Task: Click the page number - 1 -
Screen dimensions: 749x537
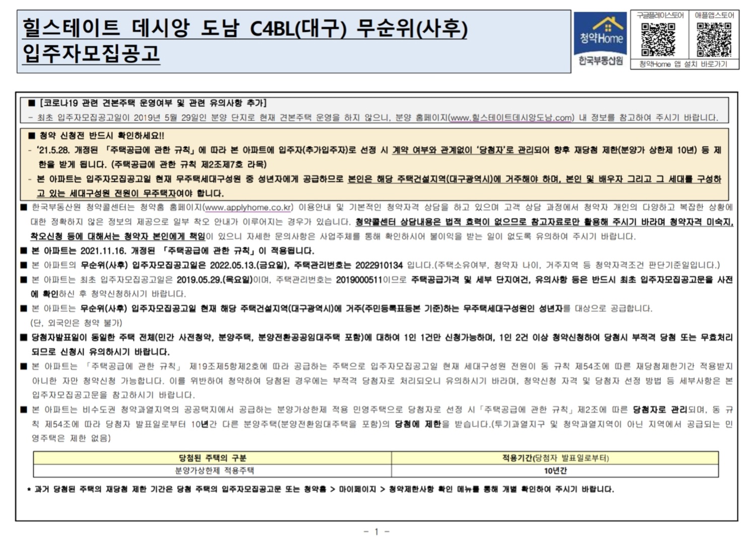Action: coord(377,531)
